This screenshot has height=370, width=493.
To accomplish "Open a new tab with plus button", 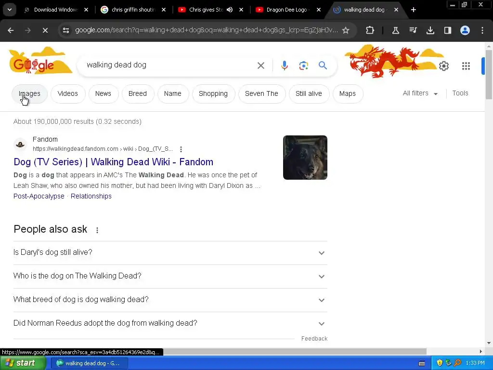I will [414, 10].
